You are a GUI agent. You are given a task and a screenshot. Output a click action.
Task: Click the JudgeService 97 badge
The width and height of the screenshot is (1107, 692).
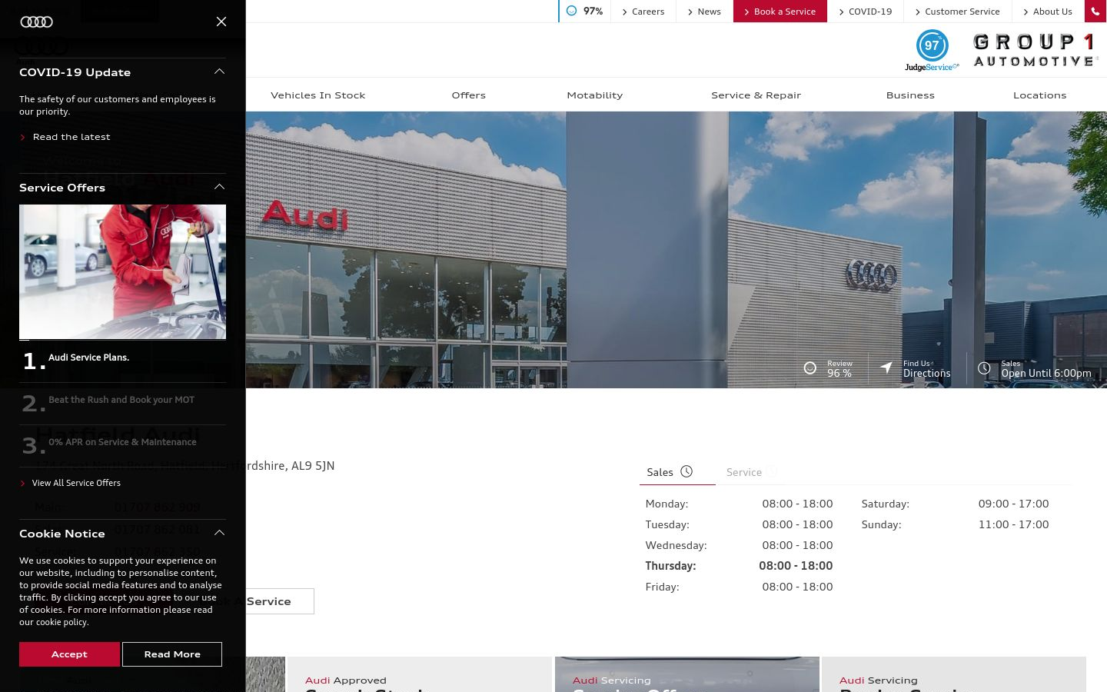click(x=932, y=50)
